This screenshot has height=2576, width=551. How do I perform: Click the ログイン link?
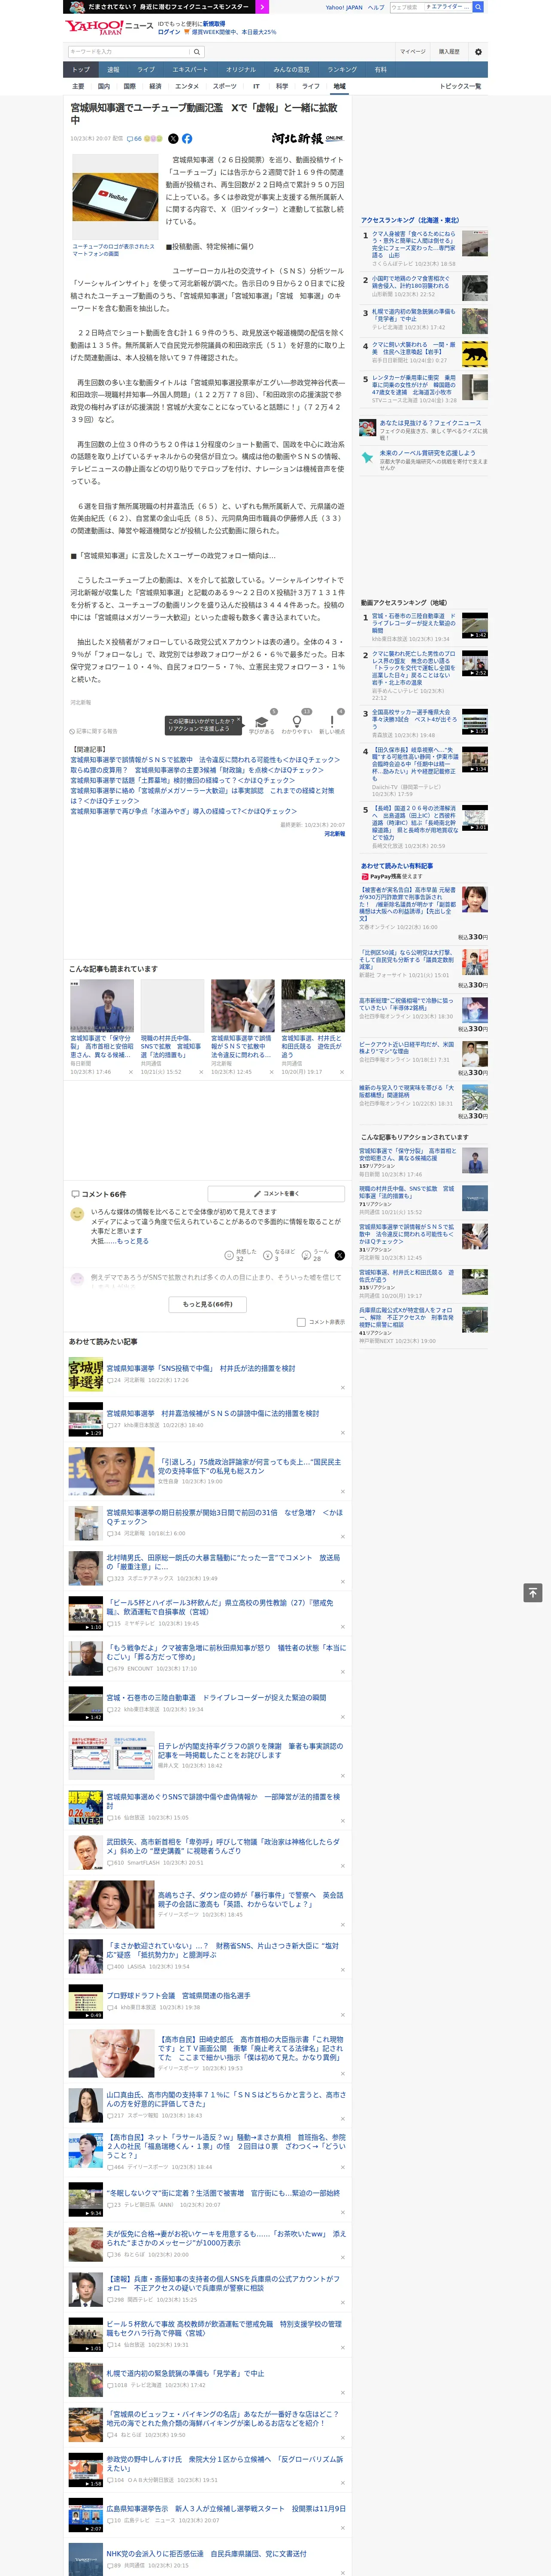(169, 32)
